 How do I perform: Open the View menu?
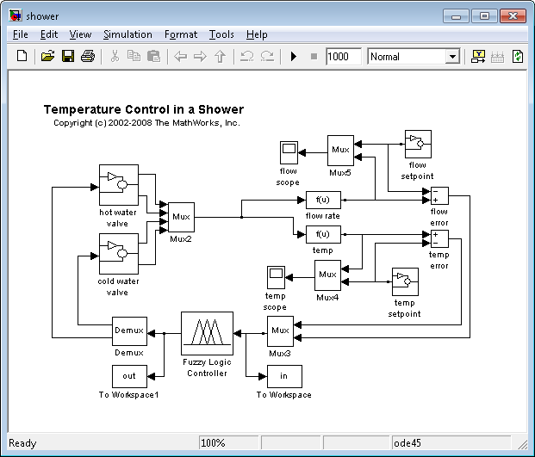pyautogui.click(x=80, y=34)
